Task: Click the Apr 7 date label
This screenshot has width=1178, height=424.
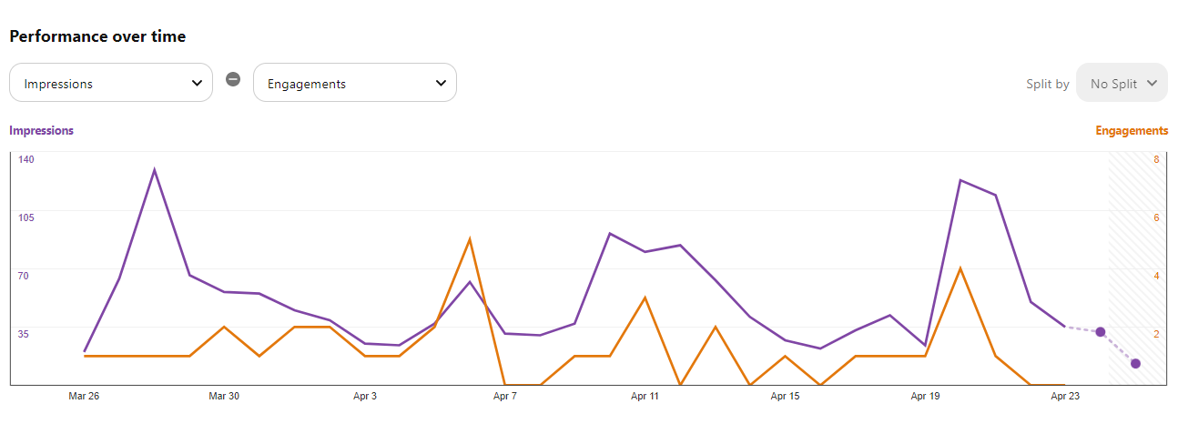Action: [504, 397]
